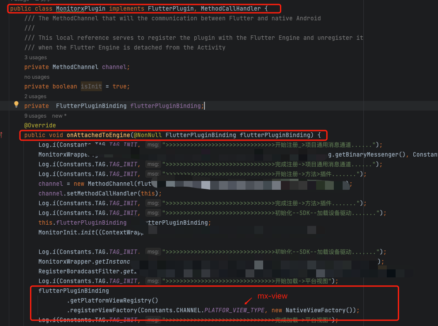Image resolution: width=438 pixels, height=326 pixels.
Task: Click the "true" value of isInit
Action: point(120,86)
